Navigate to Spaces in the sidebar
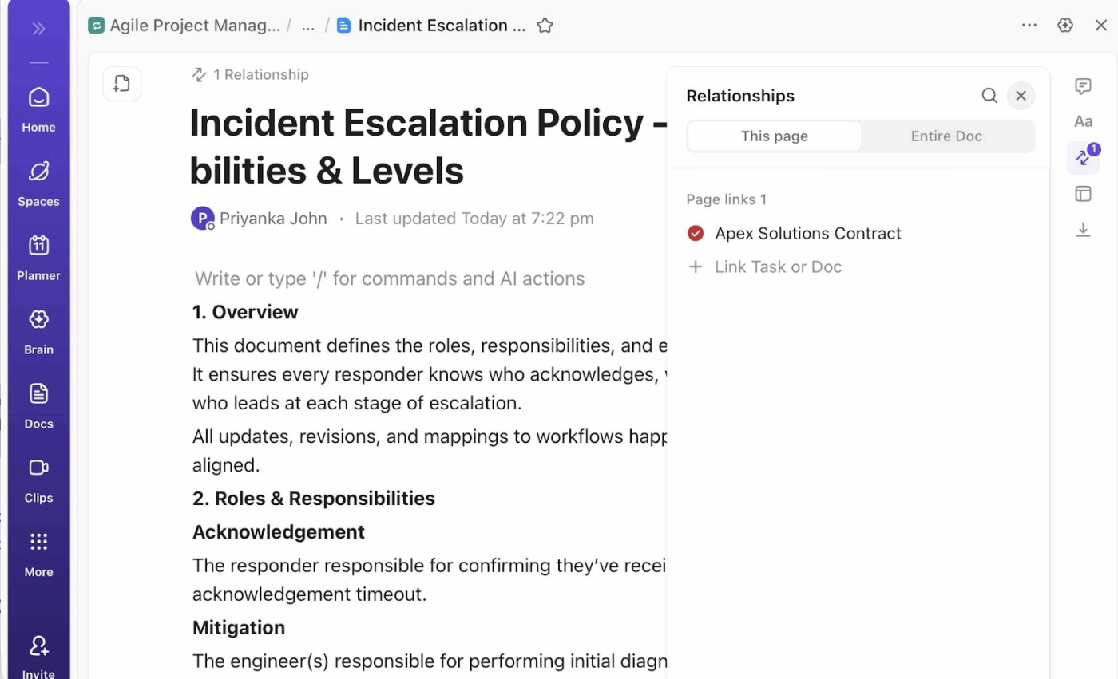This screenshot has height=679, width=1118. [x=38, y=181]
